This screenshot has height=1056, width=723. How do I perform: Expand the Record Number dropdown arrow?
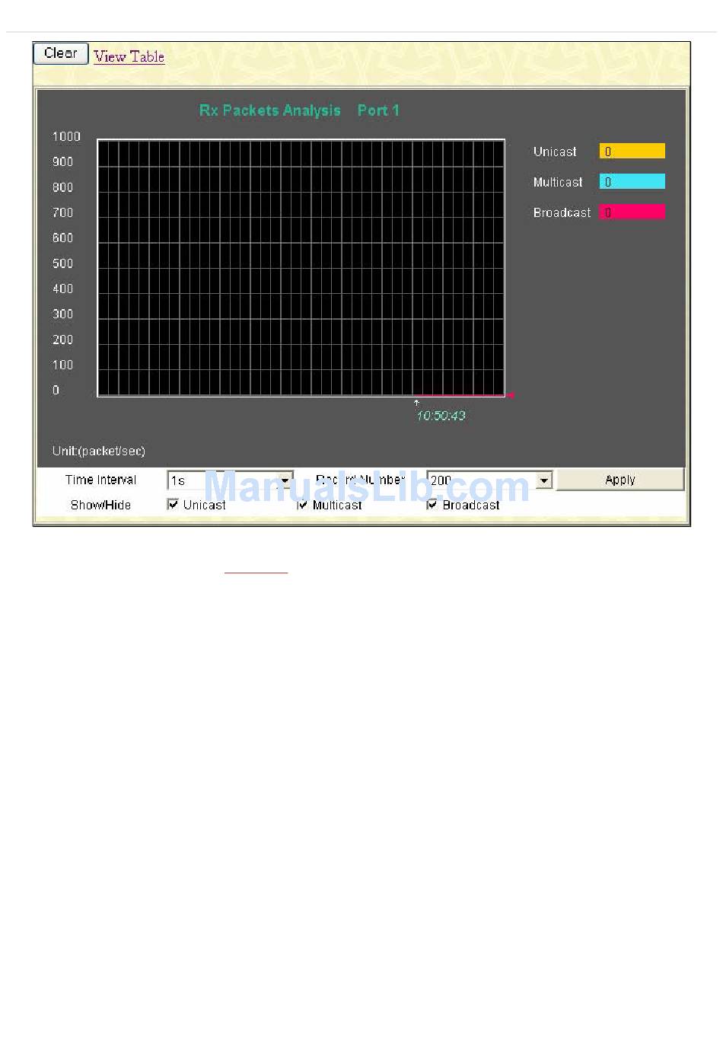[544, 480]
